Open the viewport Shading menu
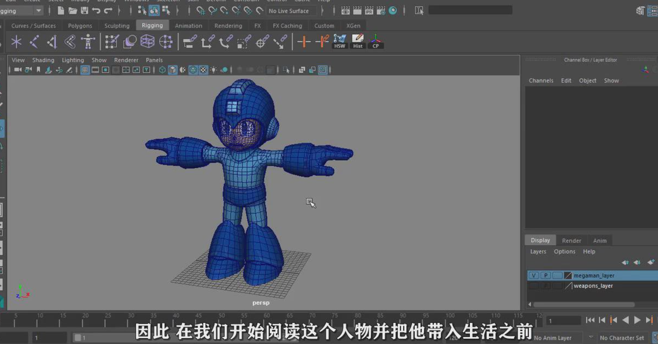The image size is (658, 344). point(43,60)
